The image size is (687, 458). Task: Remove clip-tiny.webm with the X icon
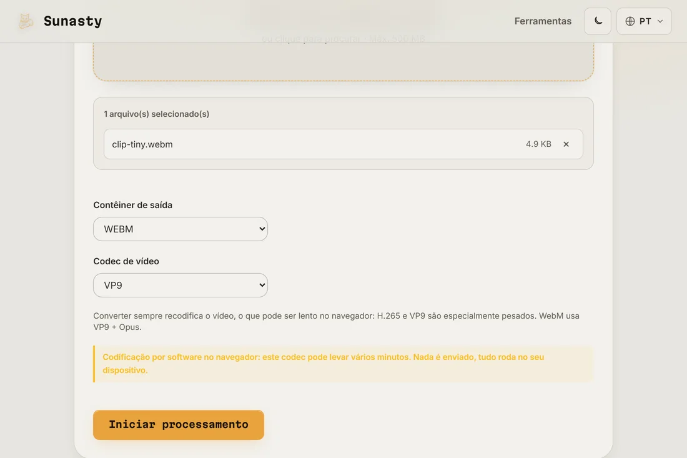[x=566, y=144]
